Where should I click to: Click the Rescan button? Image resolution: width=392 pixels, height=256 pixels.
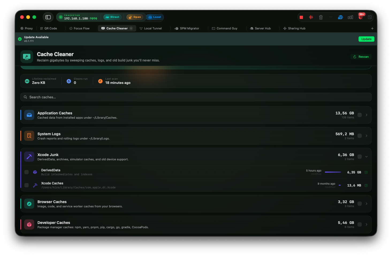(x=361, y=57)
